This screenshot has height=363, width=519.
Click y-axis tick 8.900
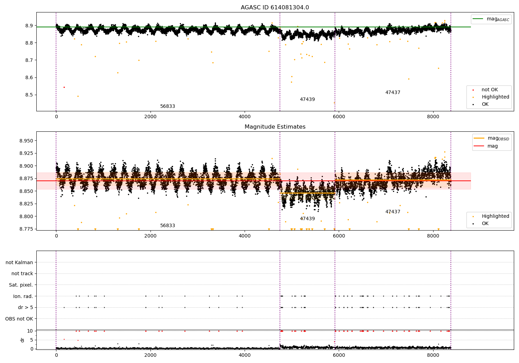(26, 166)
